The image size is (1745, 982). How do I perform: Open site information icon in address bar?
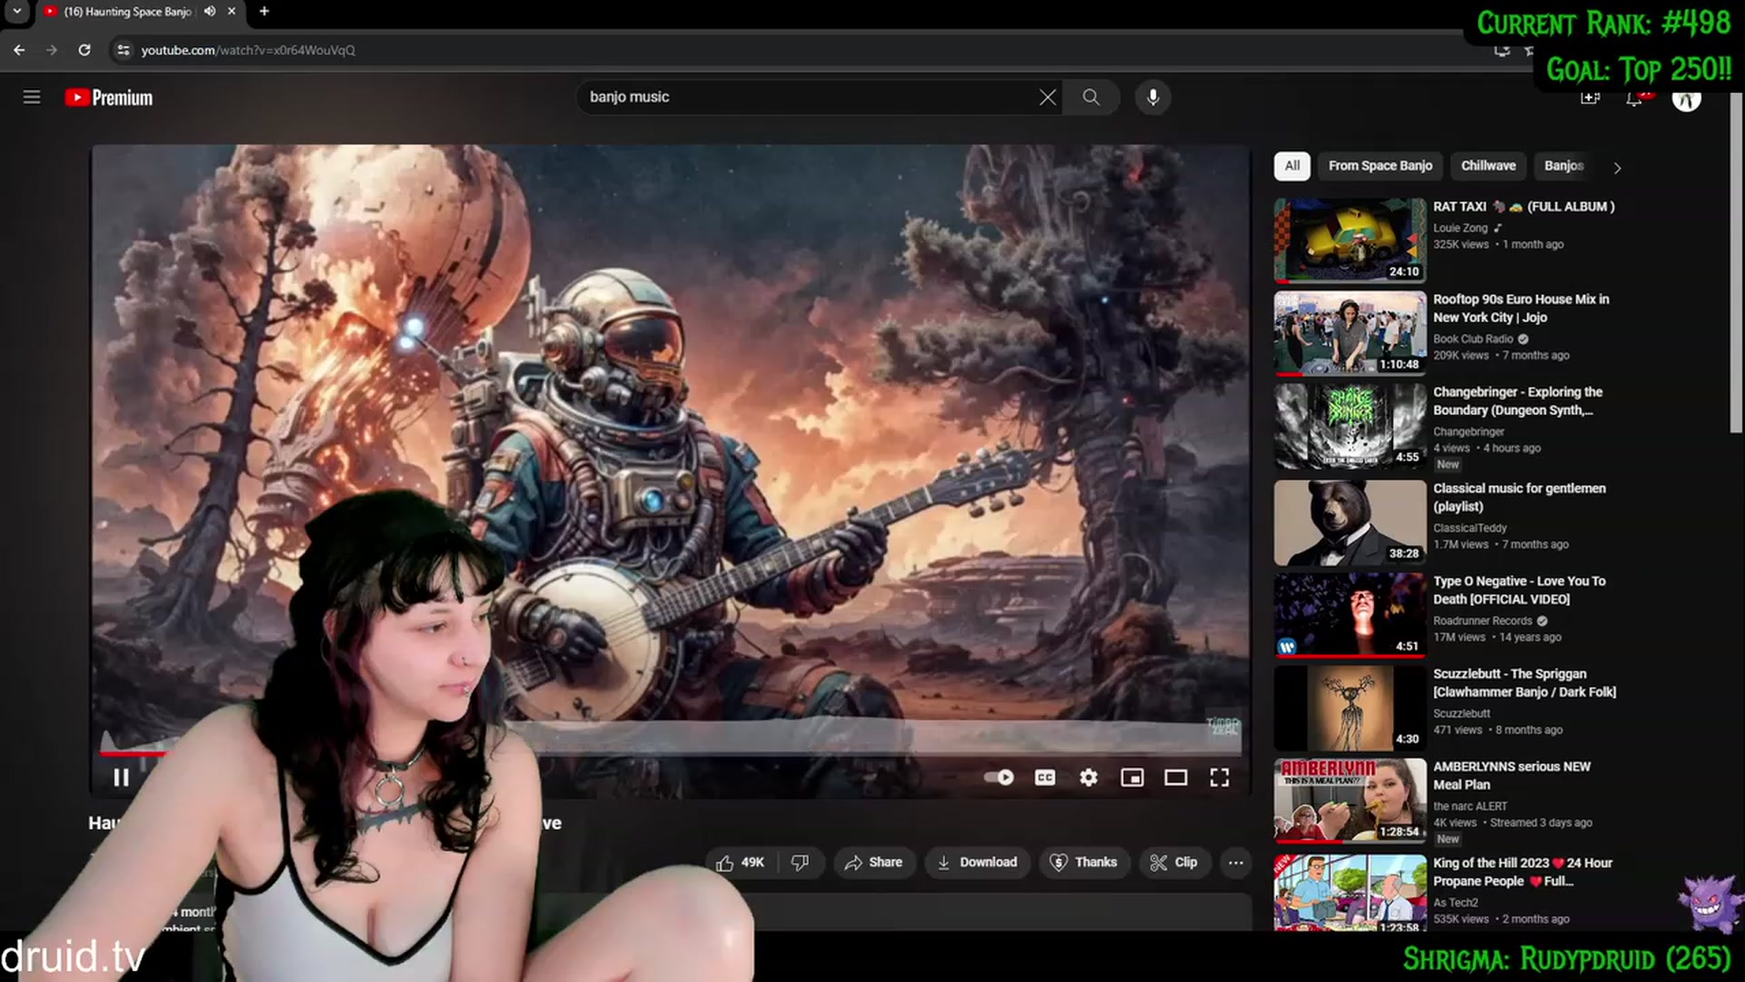coord(124,50)
